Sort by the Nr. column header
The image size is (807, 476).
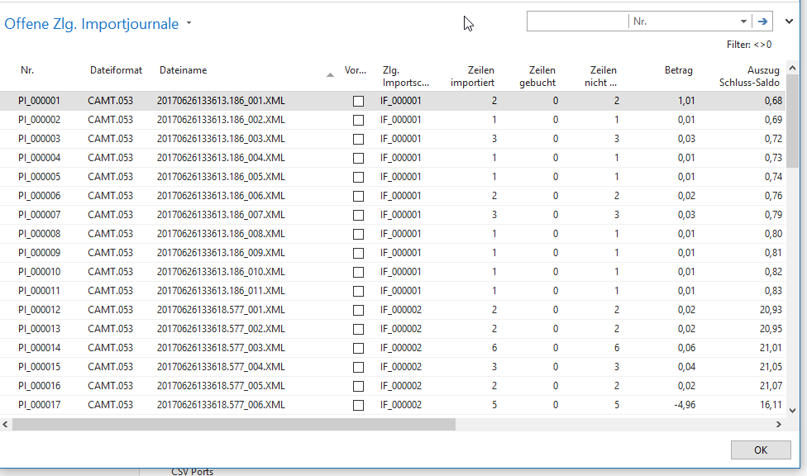point(27,70)
